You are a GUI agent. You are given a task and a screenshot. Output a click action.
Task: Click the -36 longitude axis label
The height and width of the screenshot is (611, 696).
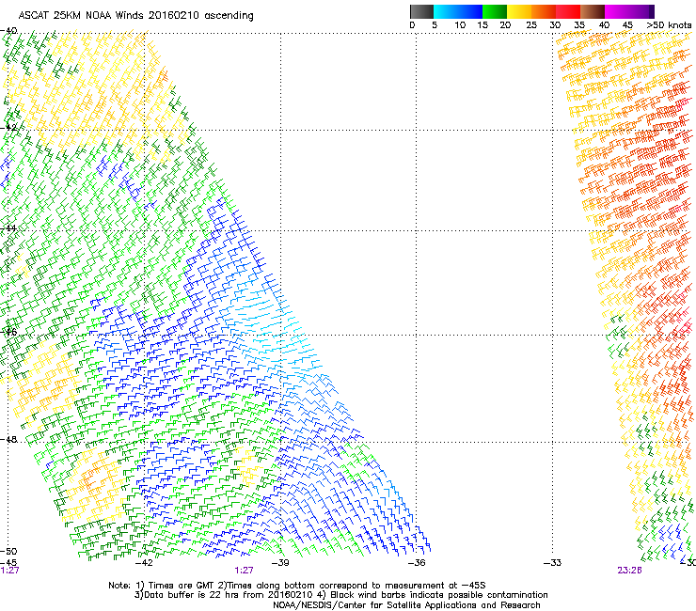click(417, 563)
